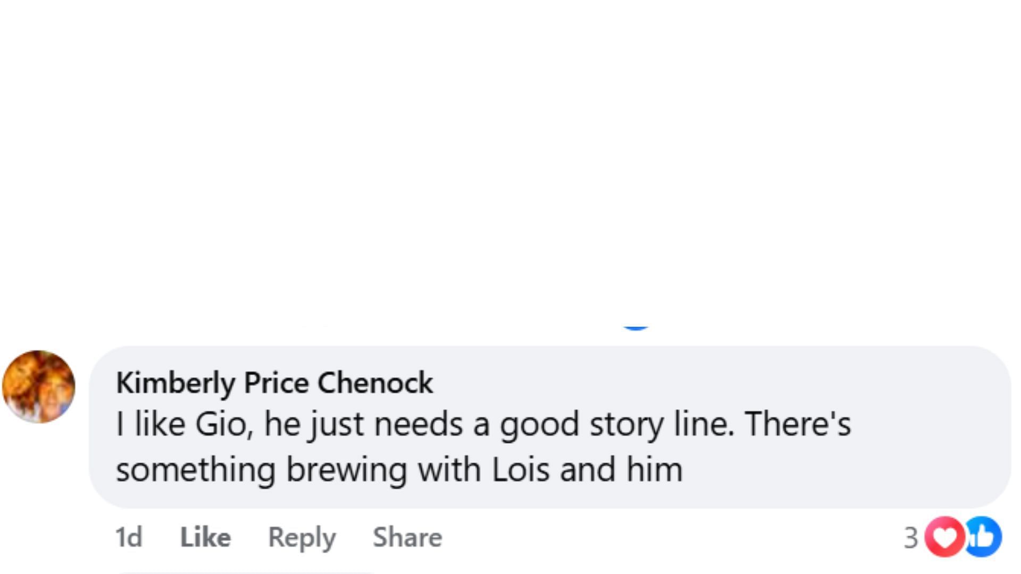Like Kimberly's comment

205,537
